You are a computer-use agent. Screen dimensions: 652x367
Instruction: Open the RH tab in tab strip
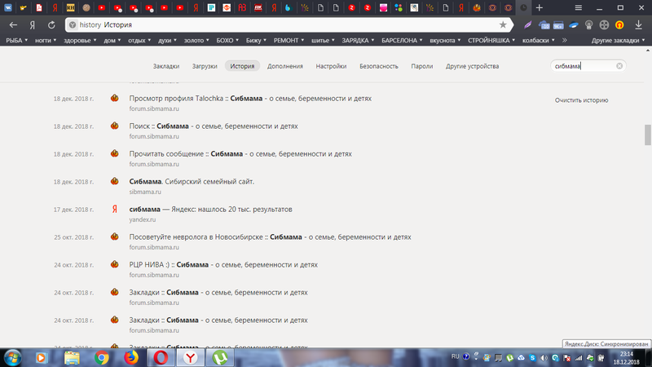pos(70,7)
